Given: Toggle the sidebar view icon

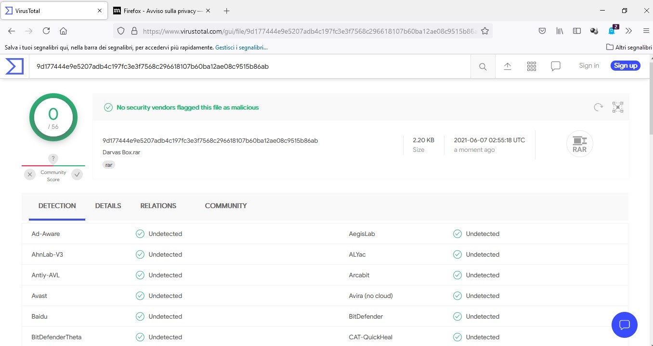Looking at the screenshot, I should tap(577, 31).
